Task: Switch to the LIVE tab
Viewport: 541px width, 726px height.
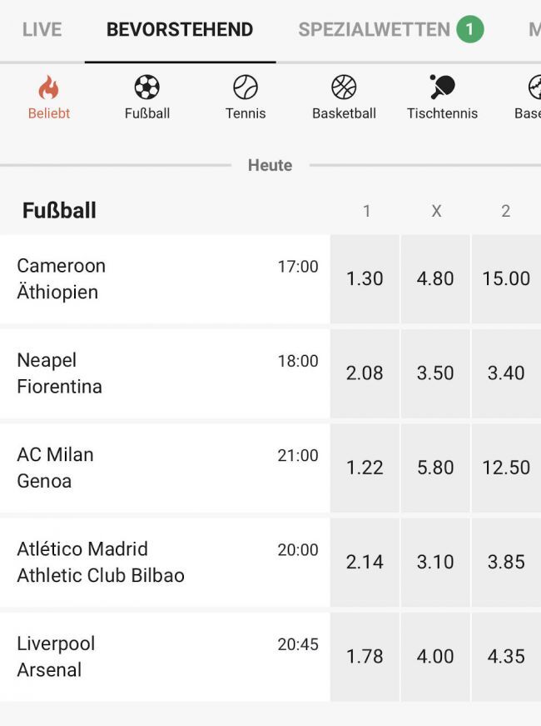Action: pos(42,30)
